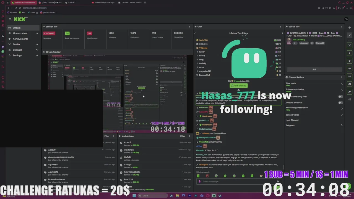Open Banned words settings

[x=314, y=115]
